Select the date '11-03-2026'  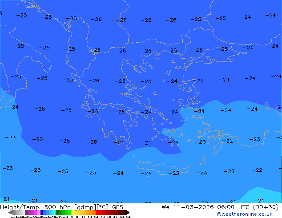point(193,207)
